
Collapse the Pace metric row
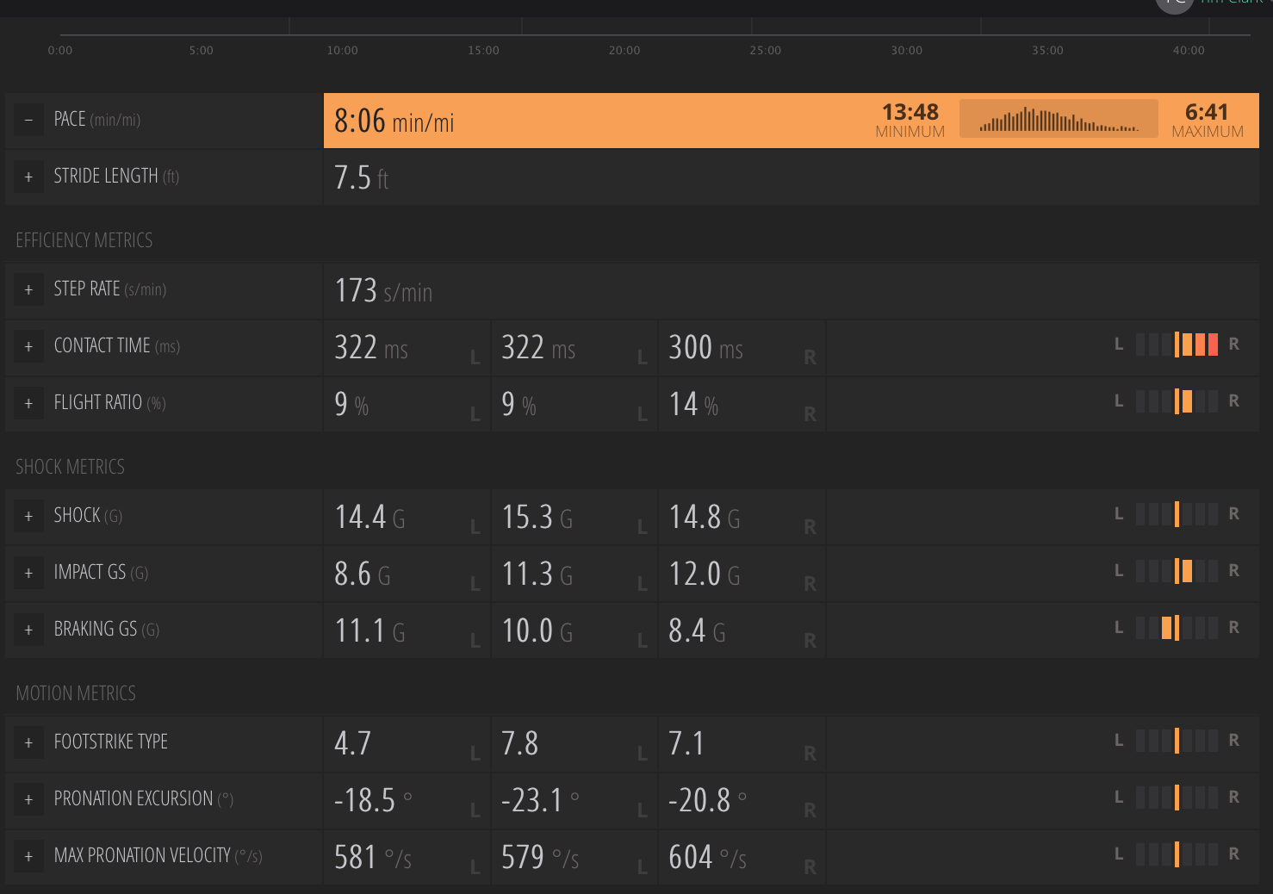pos(28,120)
